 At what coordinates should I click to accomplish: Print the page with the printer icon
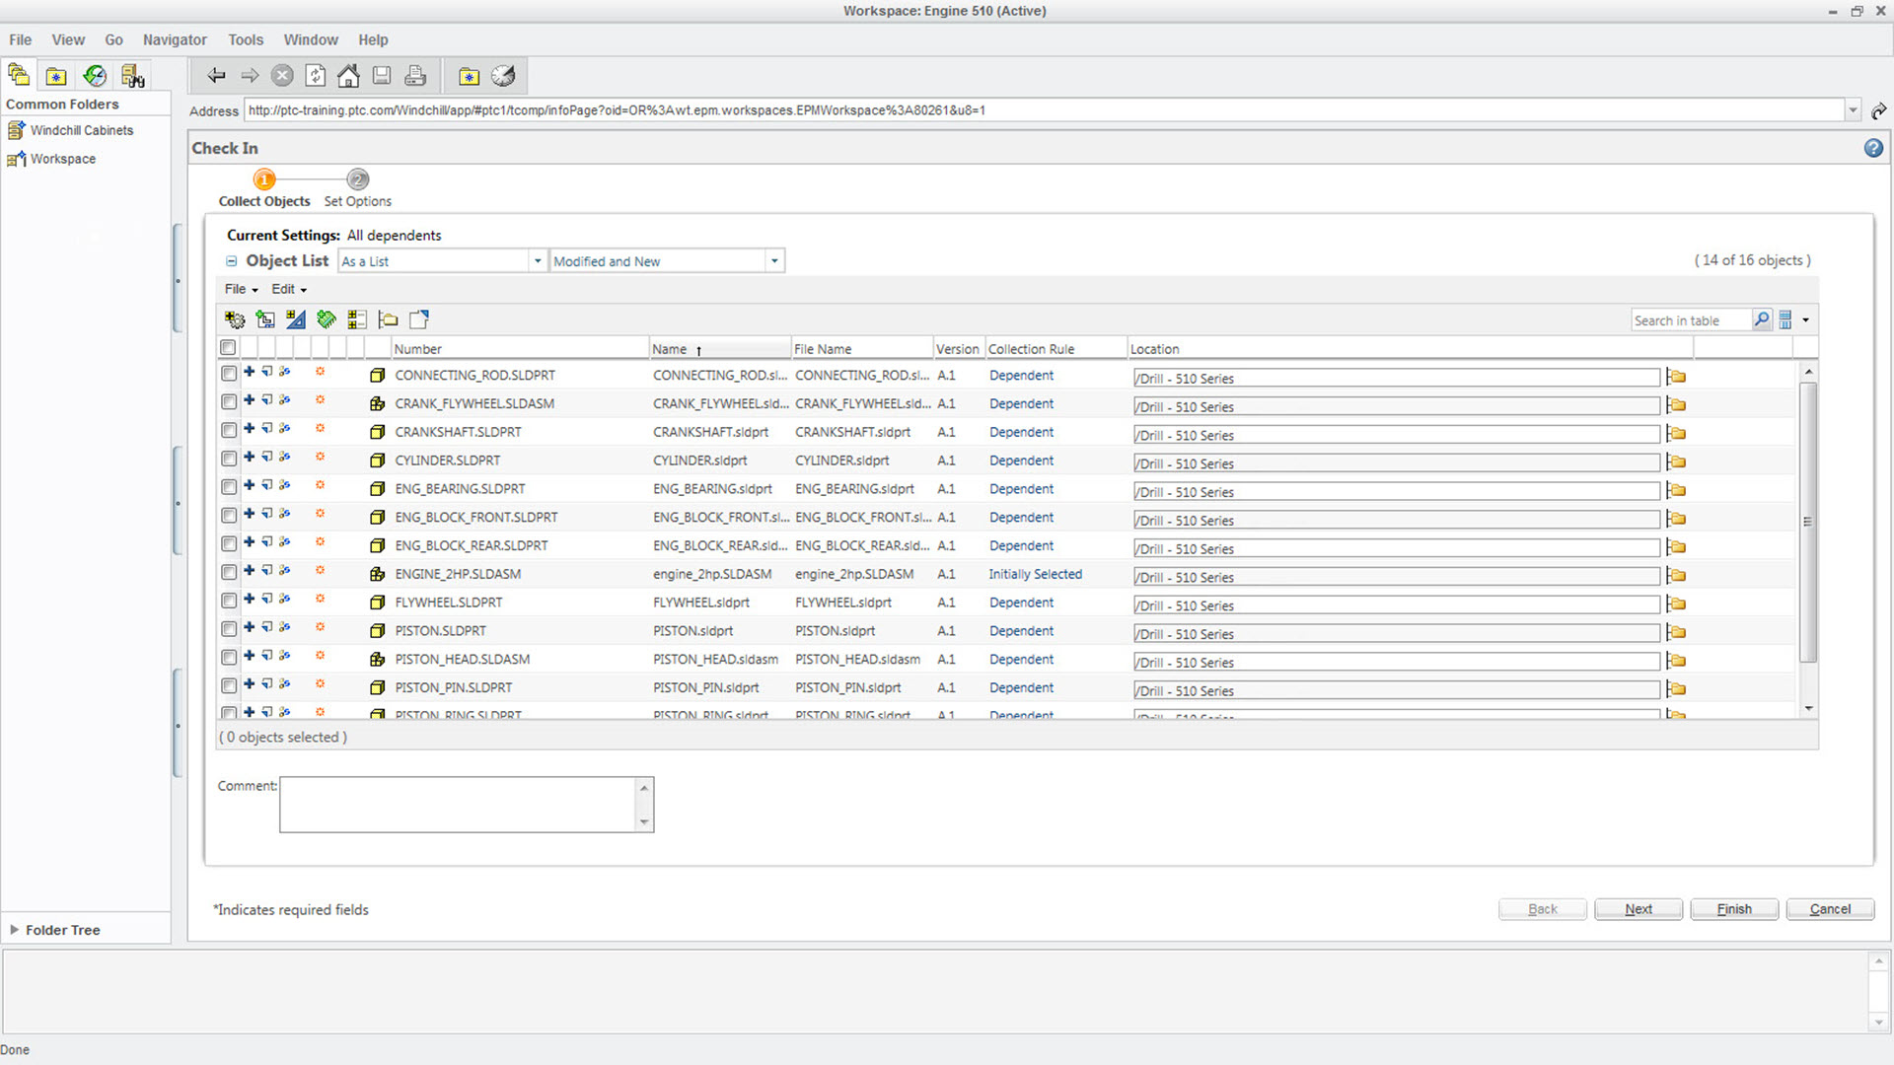coord(414,75)
